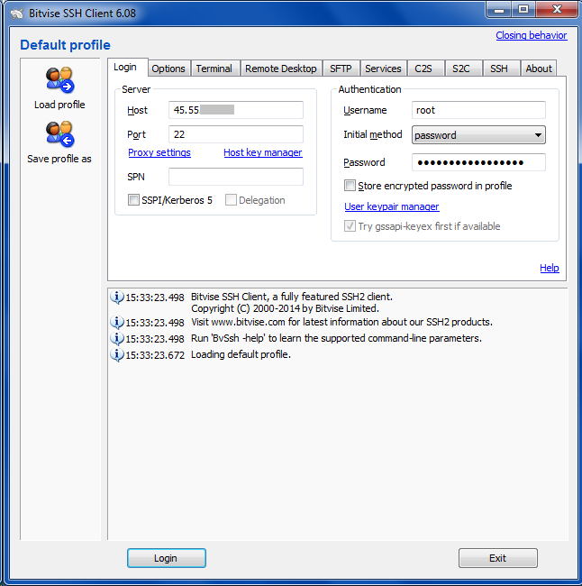Open the Load profile icon
582x586 pixels.
[59, 80]
